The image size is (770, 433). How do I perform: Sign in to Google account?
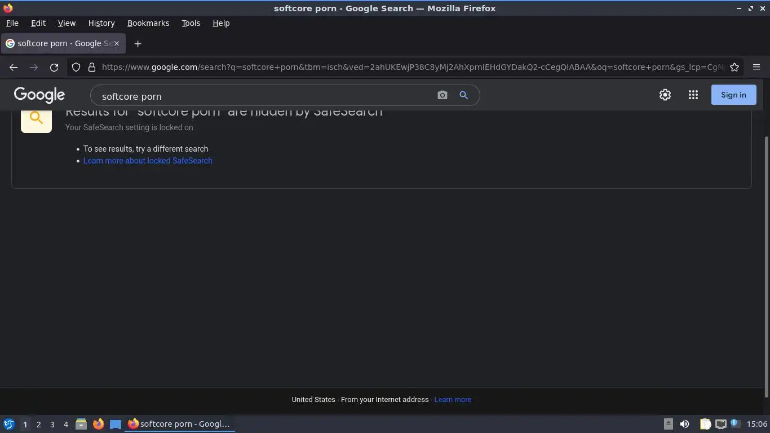(x=733, y=95)
